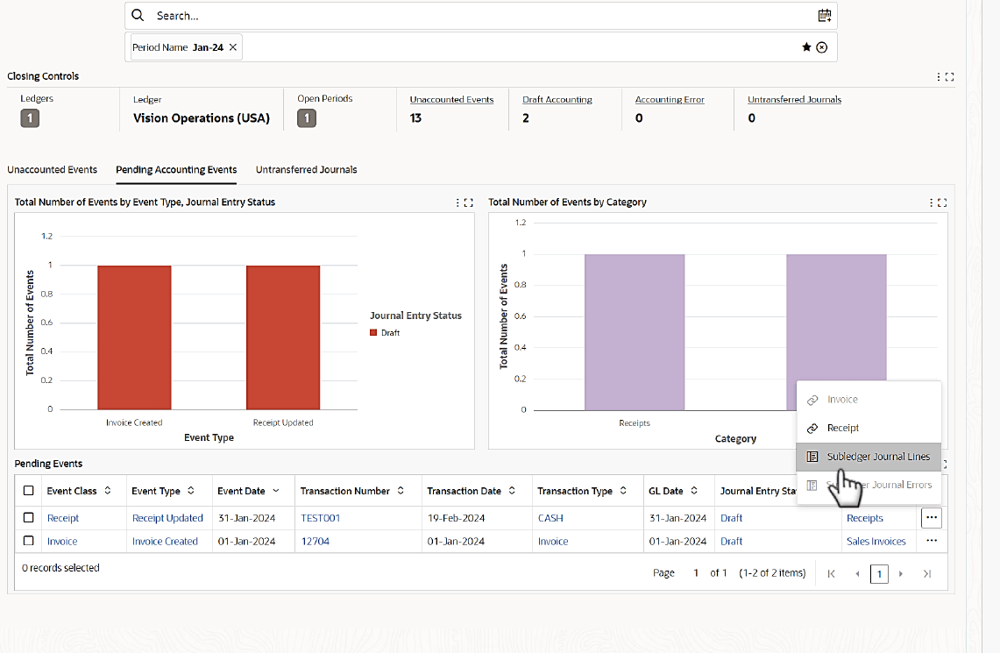Open the Unaccounted Events metric link
This screenshot has width=1000, height=653.
pos(451,99)
